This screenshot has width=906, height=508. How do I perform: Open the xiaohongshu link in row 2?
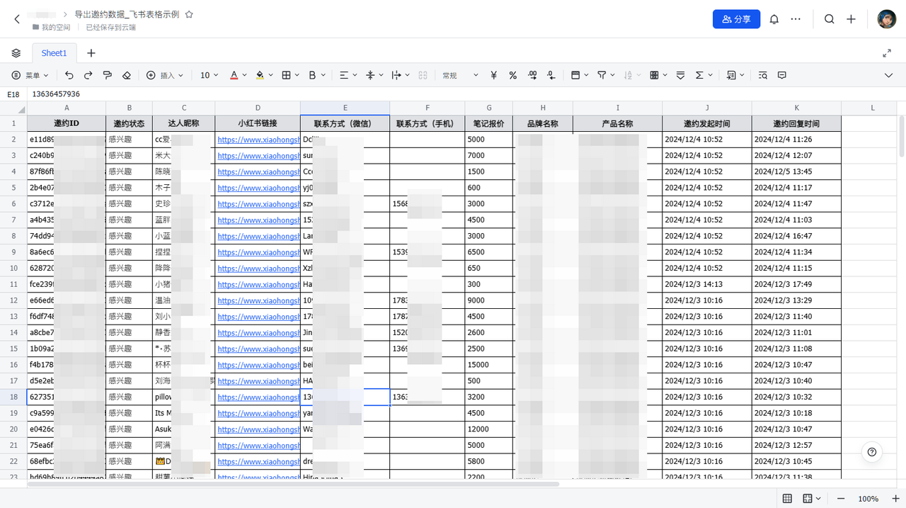coord(258,140)
